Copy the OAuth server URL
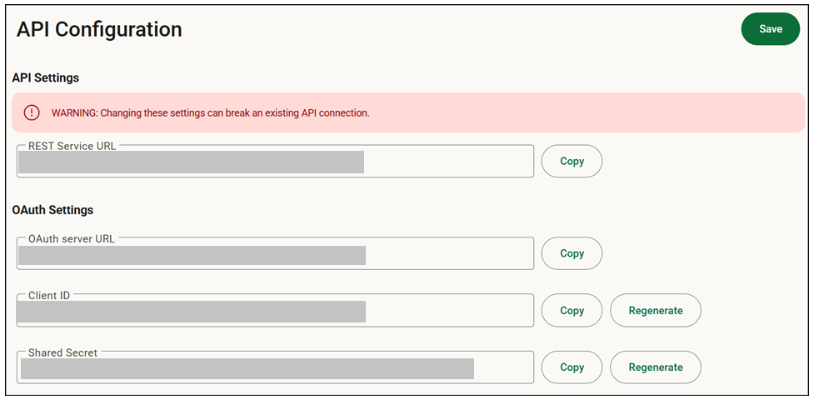Image resolution: width=814 pixels, height=400 pixels. coord(572,253)
